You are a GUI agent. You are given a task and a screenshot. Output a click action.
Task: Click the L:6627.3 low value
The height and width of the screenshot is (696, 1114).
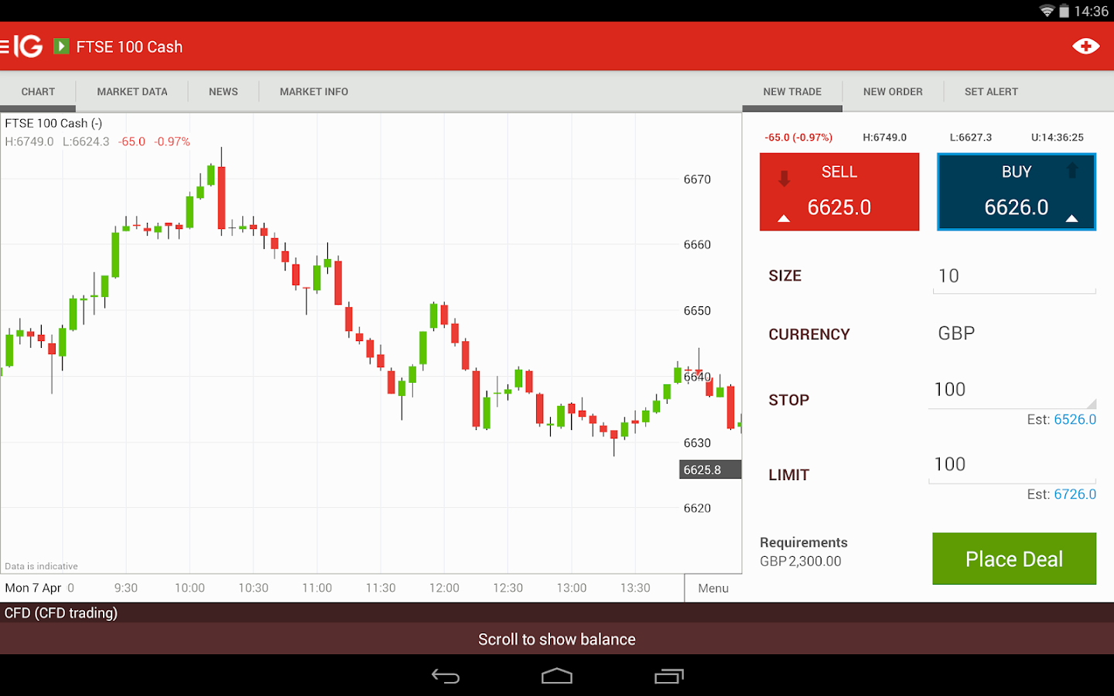click(x=971, y=137)
